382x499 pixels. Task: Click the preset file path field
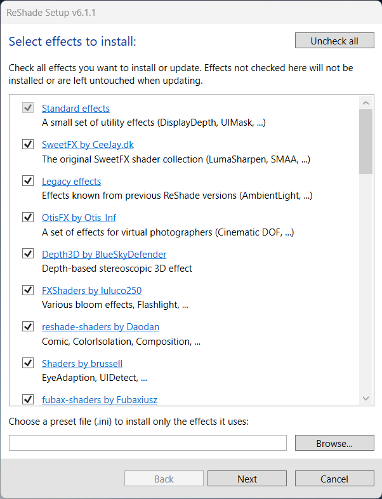coord(148,443)
